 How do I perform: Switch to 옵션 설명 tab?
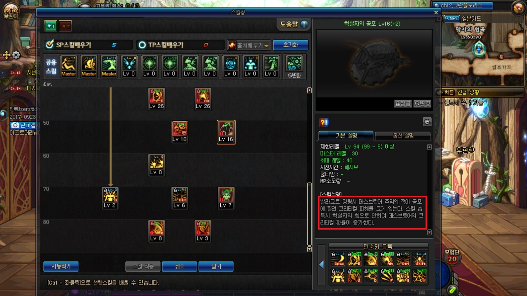coord(403,136)
